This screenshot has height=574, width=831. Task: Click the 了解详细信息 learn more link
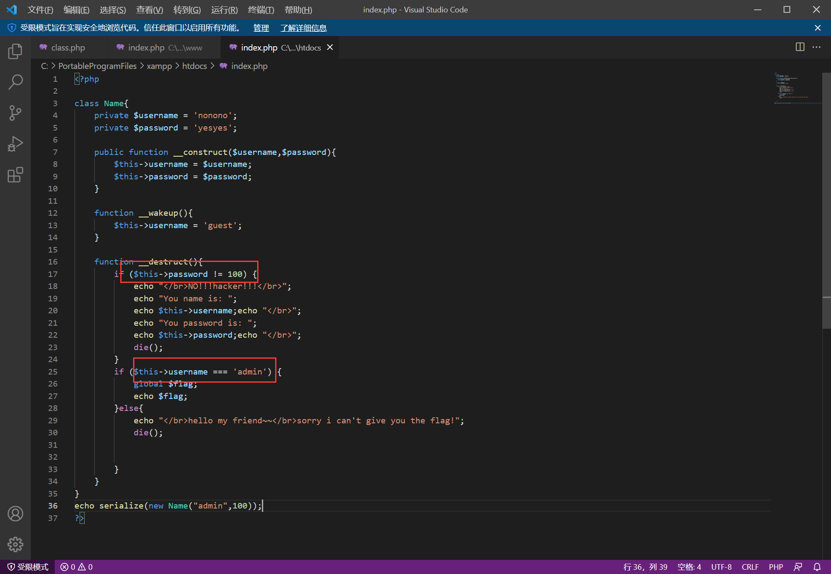point(303,28)
